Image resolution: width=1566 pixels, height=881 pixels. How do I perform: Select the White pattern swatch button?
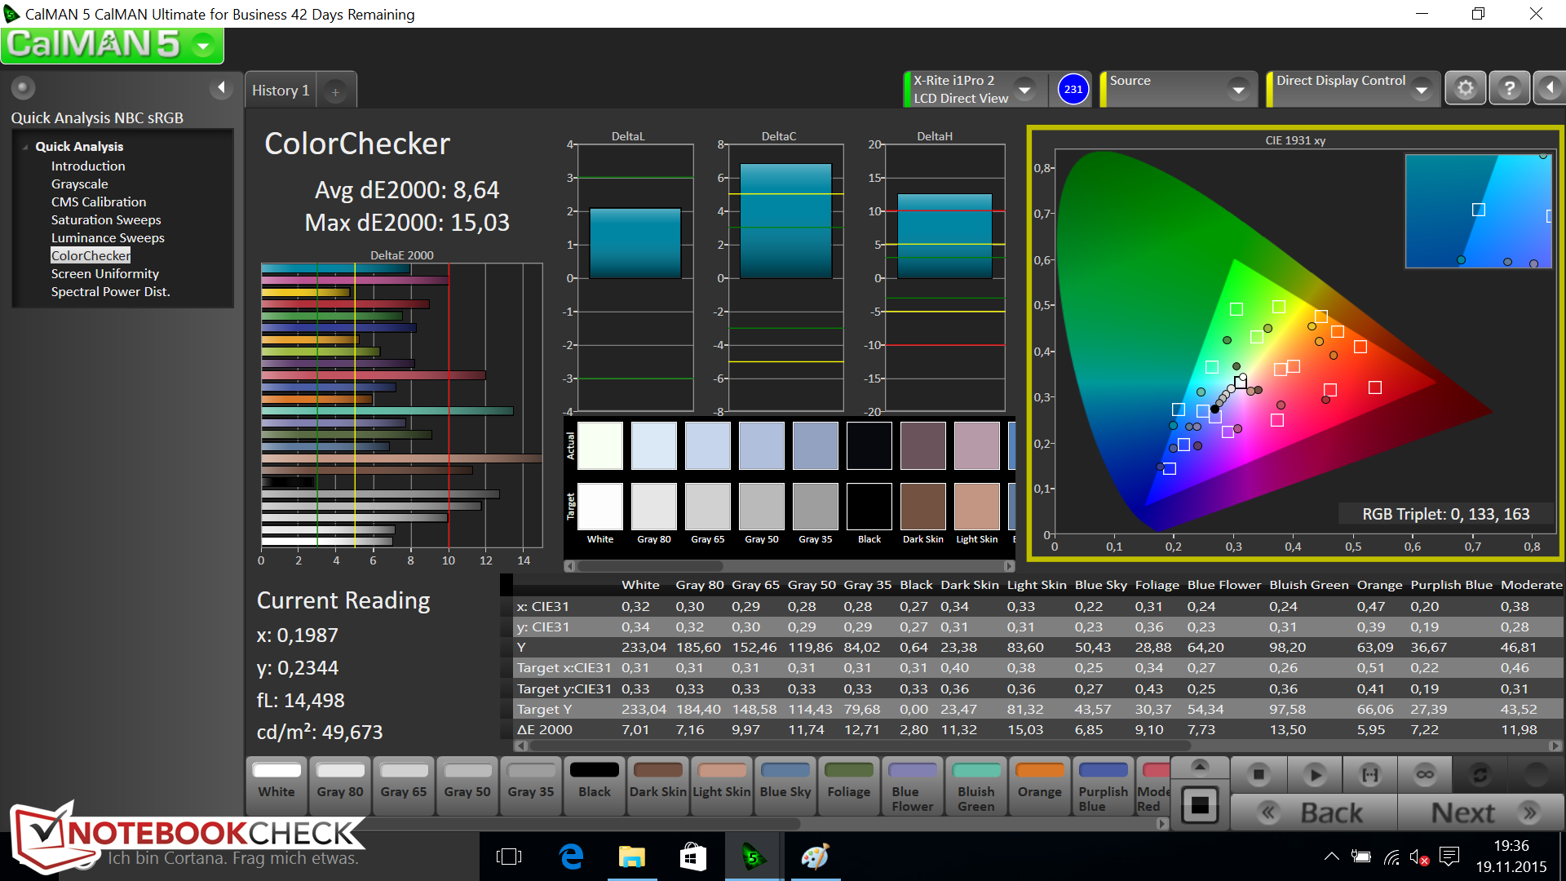[276, 786]
